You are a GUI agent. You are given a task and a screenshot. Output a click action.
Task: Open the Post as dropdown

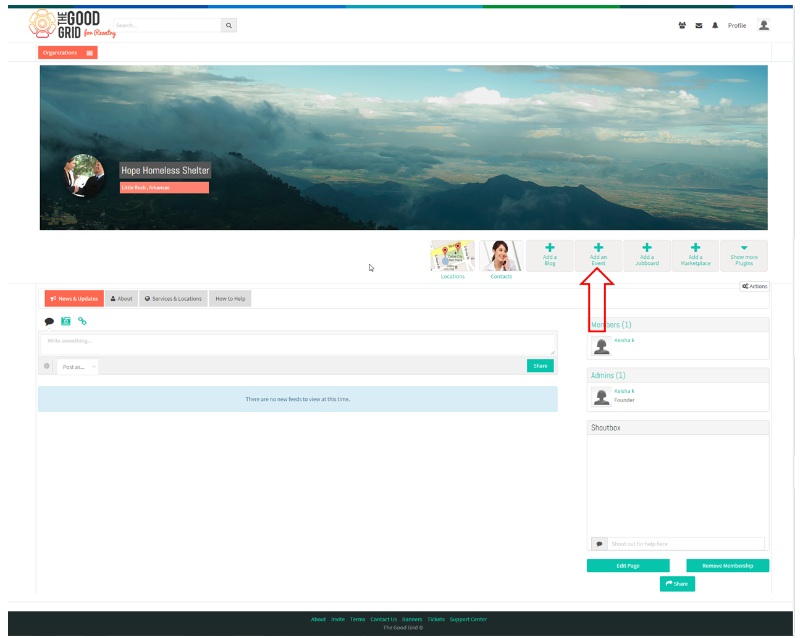[78, 367]
